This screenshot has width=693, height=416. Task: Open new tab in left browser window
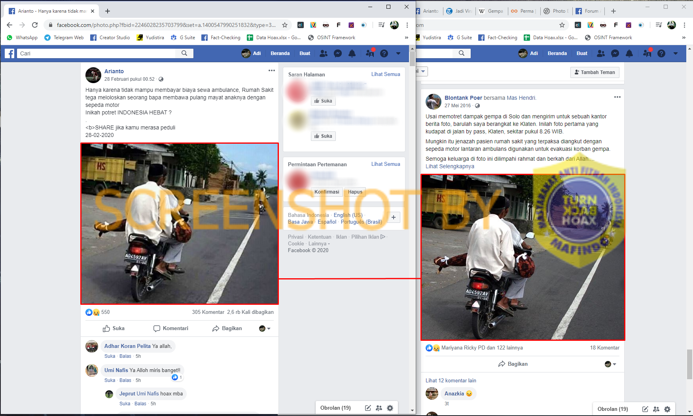coord(108,11)
